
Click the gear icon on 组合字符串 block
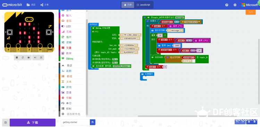[167, 57]
